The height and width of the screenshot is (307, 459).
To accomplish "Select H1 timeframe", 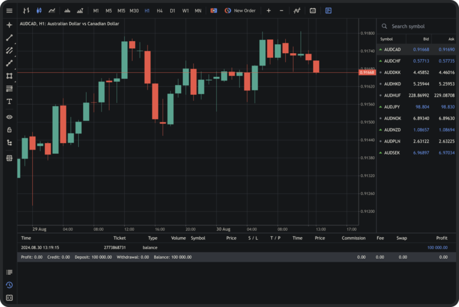I will point(147,11).
